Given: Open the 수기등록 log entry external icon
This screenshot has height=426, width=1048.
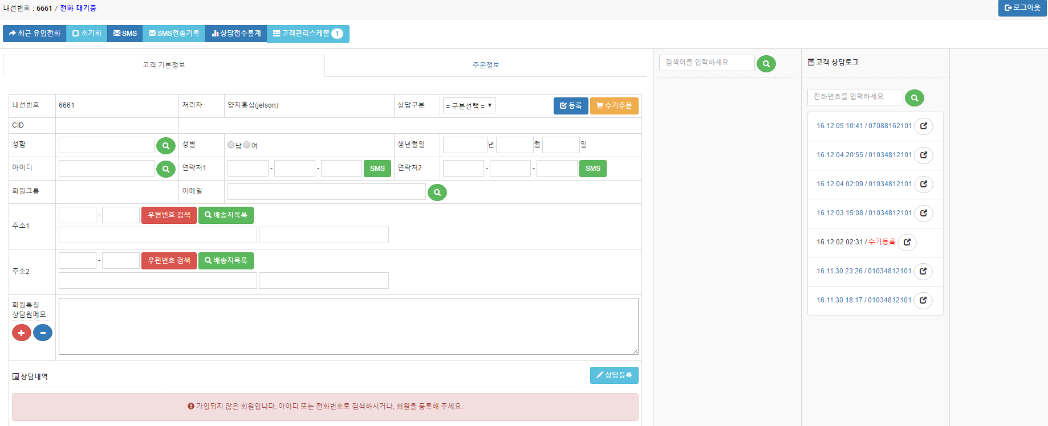Looking at the screenshot, I should [x=907, y=242].
